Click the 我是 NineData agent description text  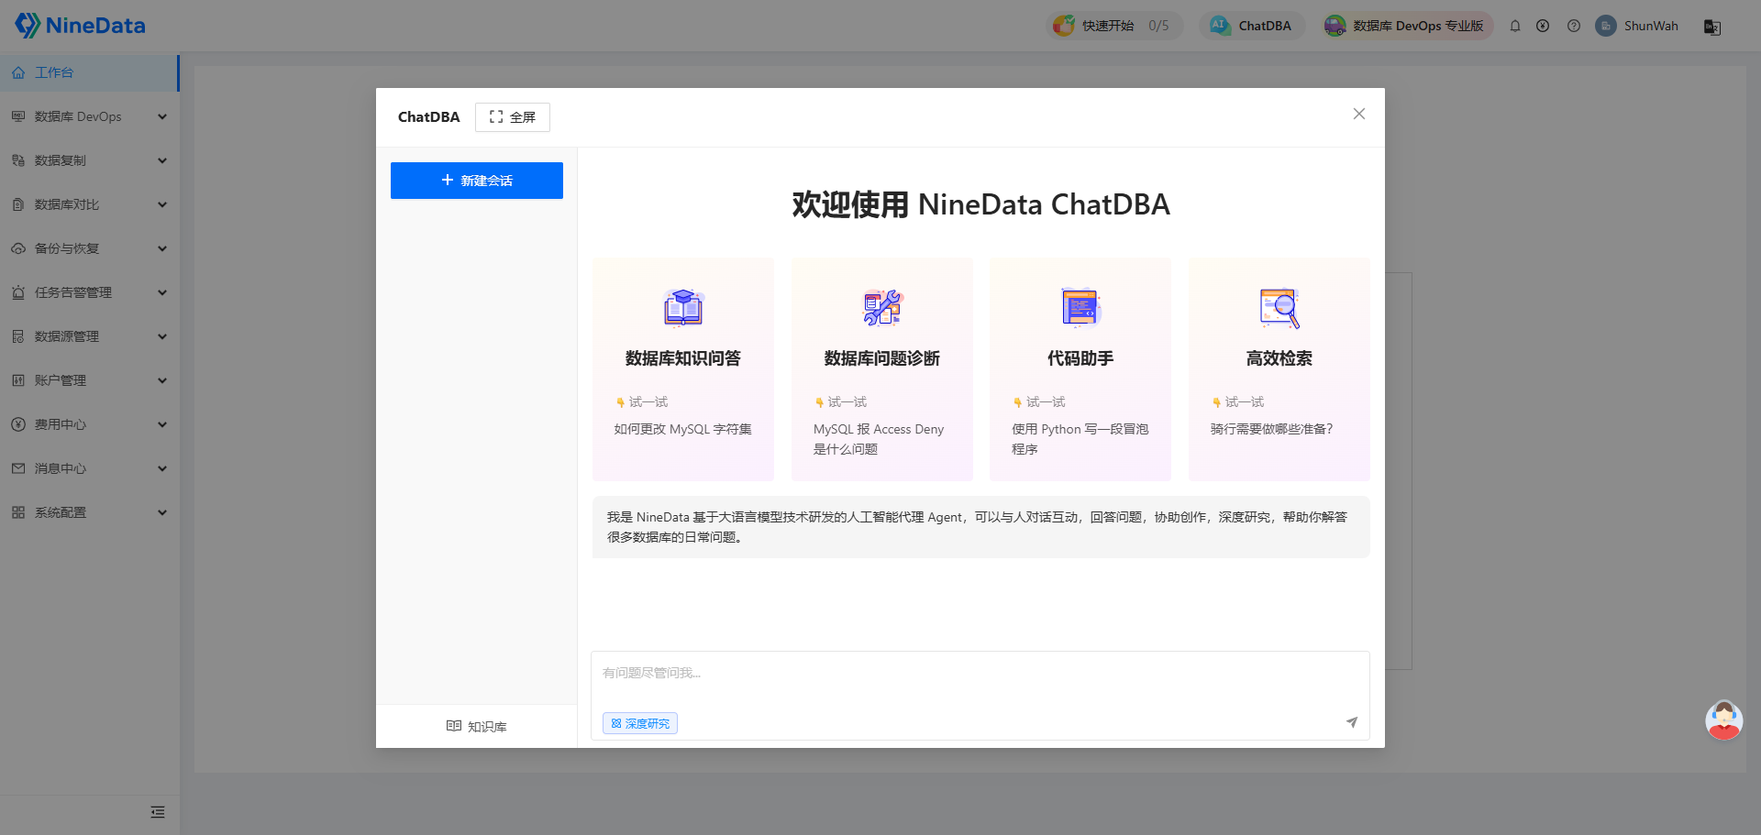pos(978,527)
